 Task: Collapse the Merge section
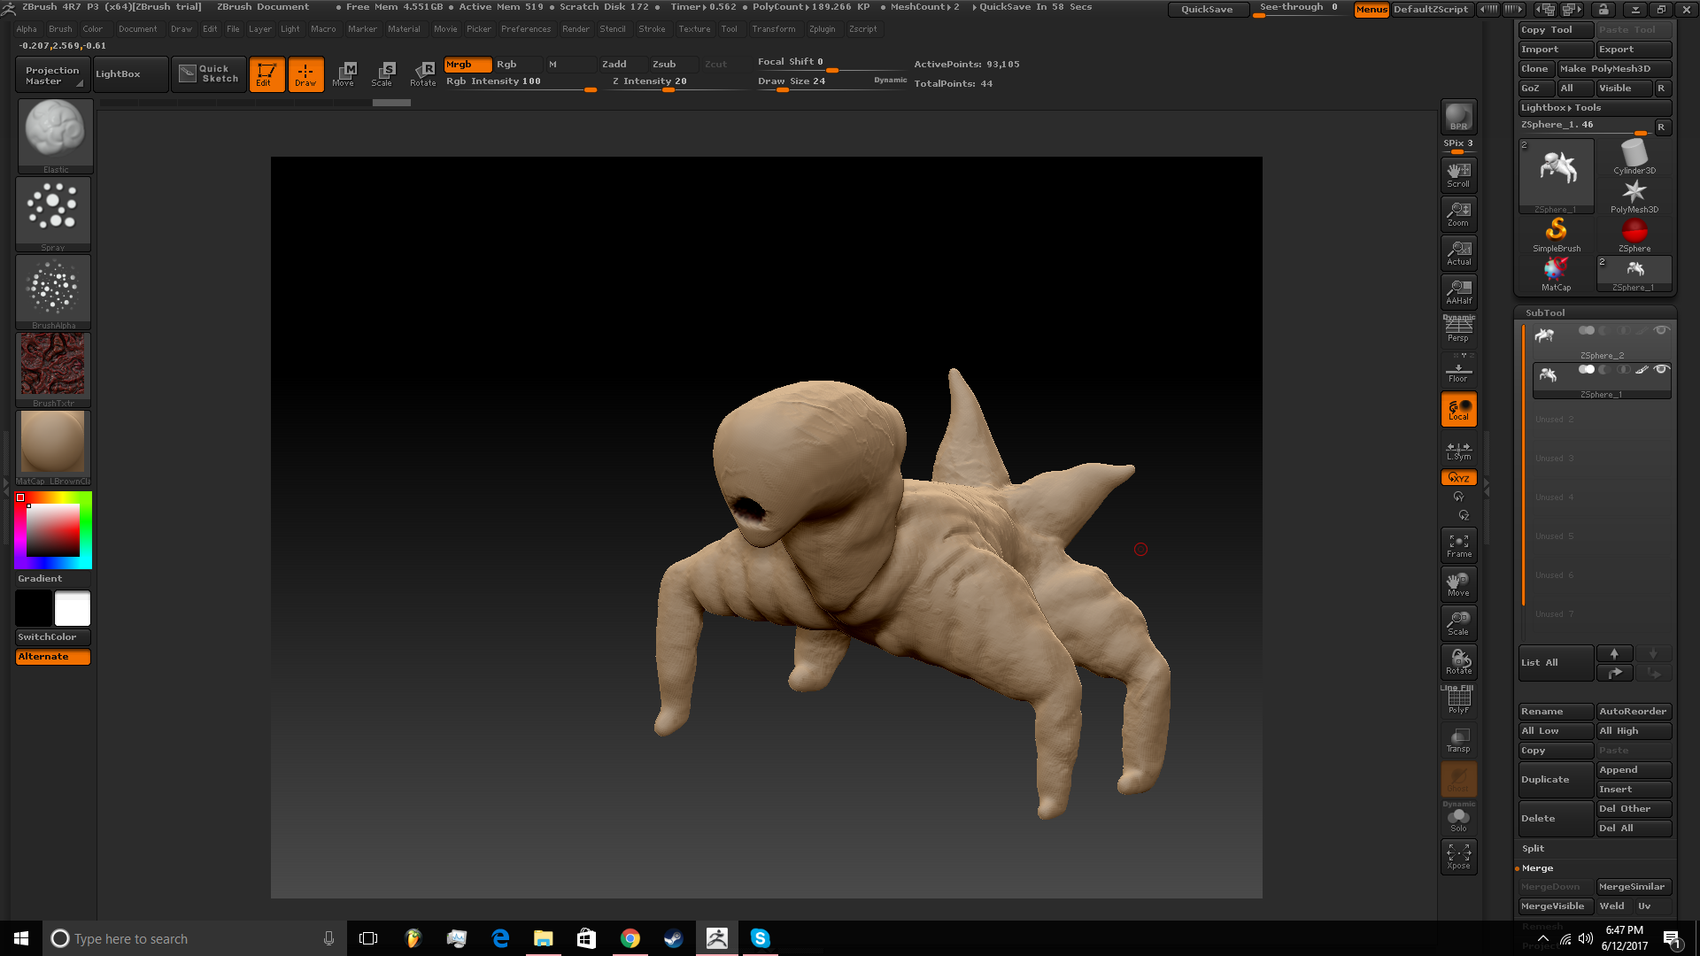[1537, 867]
